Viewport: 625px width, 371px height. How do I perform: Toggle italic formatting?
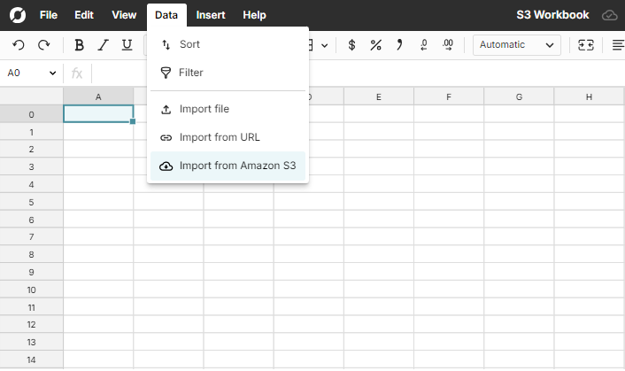tap(104, 45)
